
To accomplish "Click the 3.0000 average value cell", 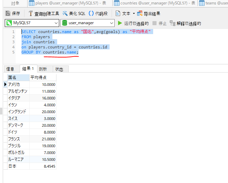I will click(x=43, y=119).
